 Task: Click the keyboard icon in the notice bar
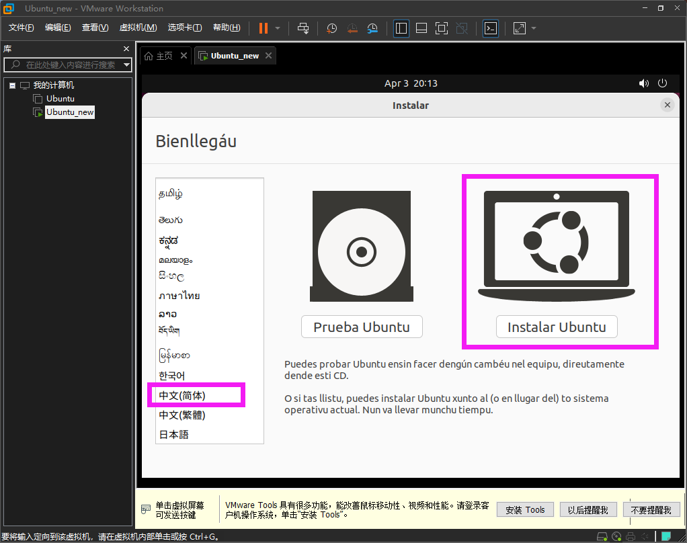[x=146, y=509]
